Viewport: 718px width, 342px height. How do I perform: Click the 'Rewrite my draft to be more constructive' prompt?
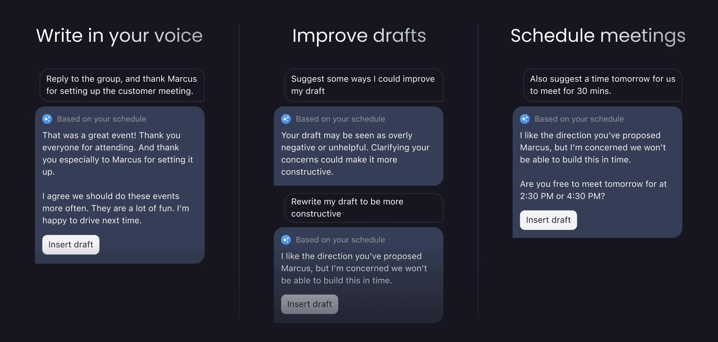click(364, 208)
